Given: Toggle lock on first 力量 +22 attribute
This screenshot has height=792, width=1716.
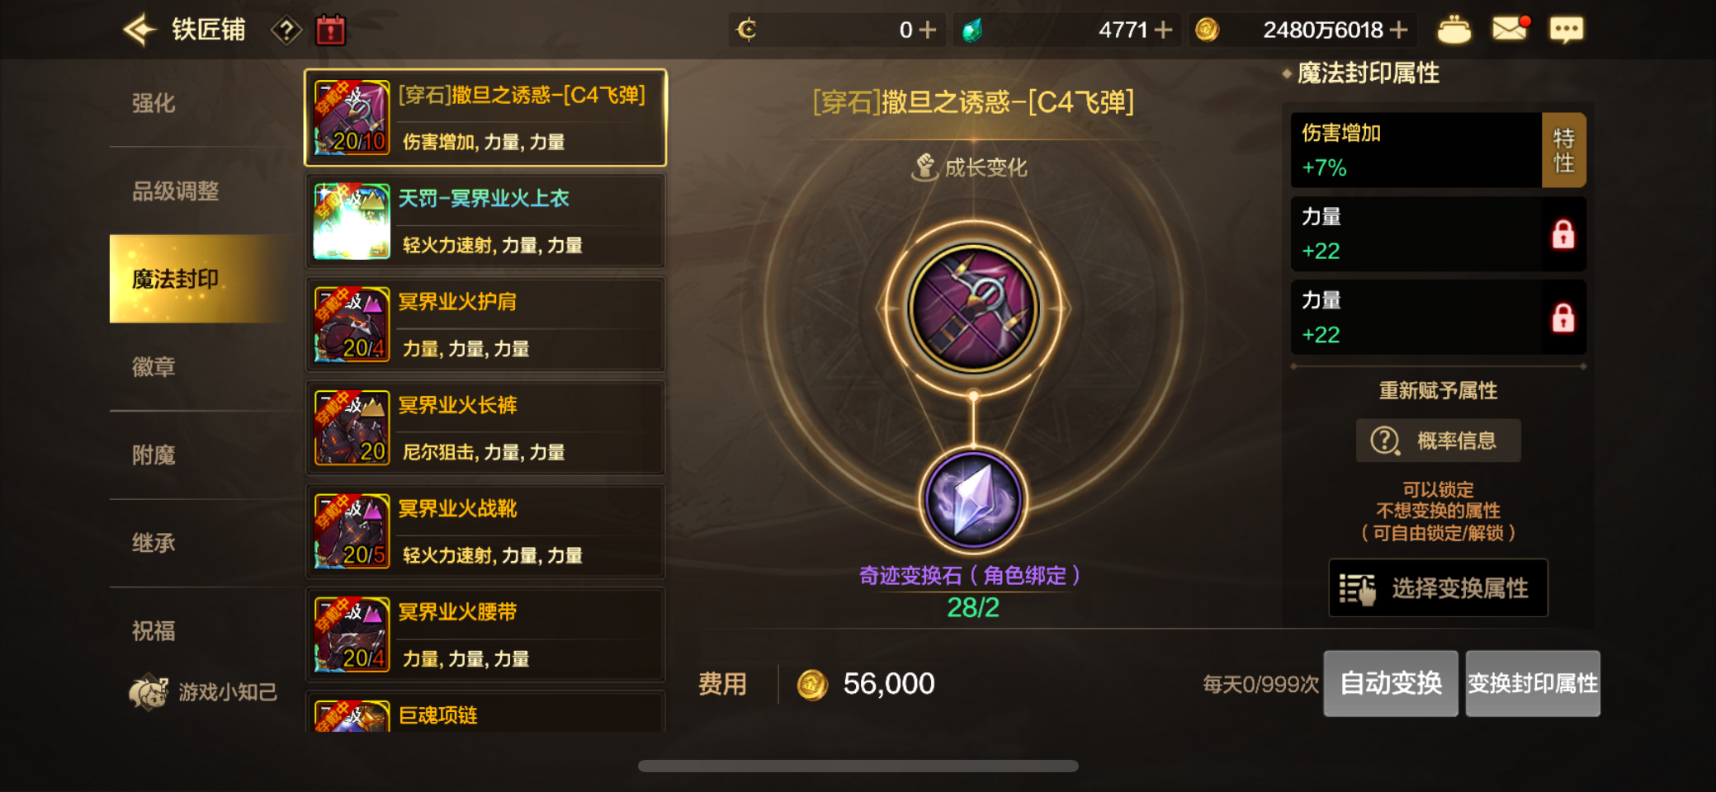Looking at the screenshot, I should coord(1562,234).
